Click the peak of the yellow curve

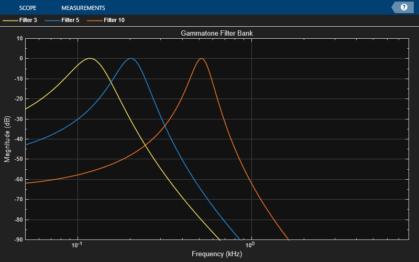click(90, 58)
